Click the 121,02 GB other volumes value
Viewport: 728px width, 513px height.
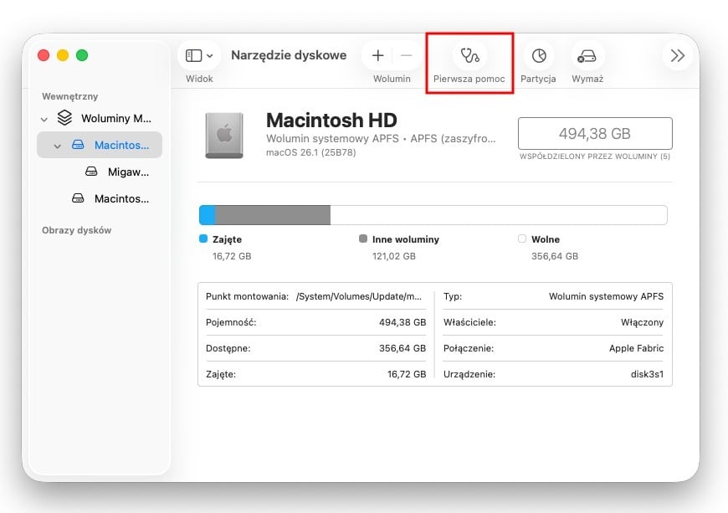(394, 256)
